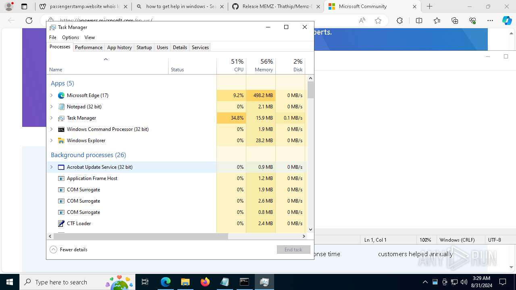The width and height of the screenshot is (516, 290).
Task: Open Browser essentials heart icon
Action: (472, 21)
